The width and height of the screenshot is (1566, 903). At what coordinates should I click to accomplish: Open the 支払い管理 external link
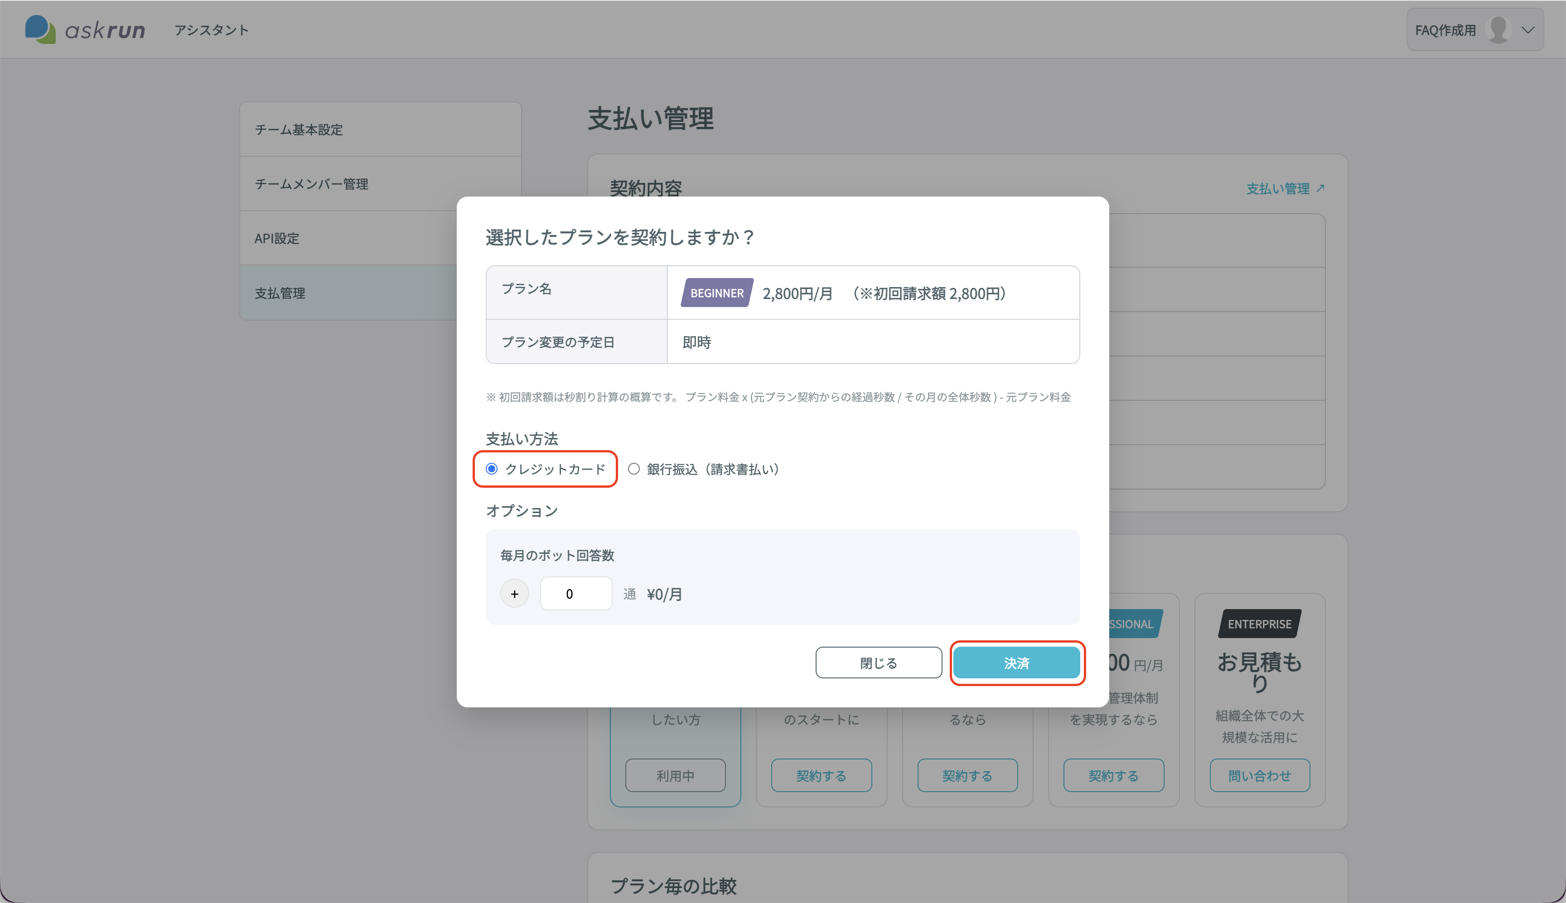coord(1285,188)
